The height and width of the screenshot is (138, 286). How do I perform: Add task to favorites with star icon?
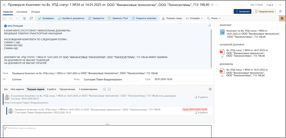212,5
